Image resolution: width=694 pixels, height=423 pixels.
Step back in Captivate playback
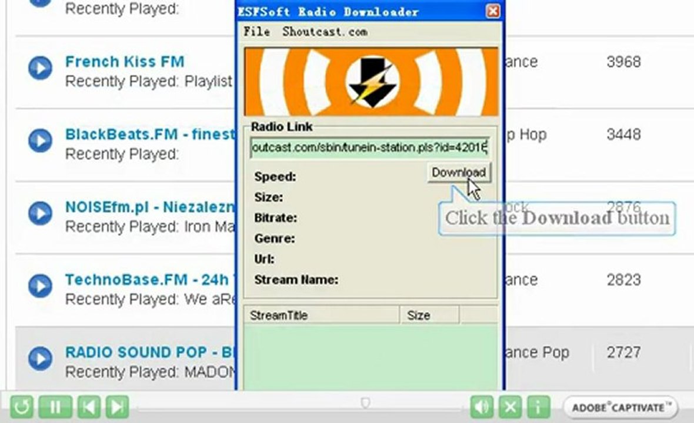coord(89,407)
